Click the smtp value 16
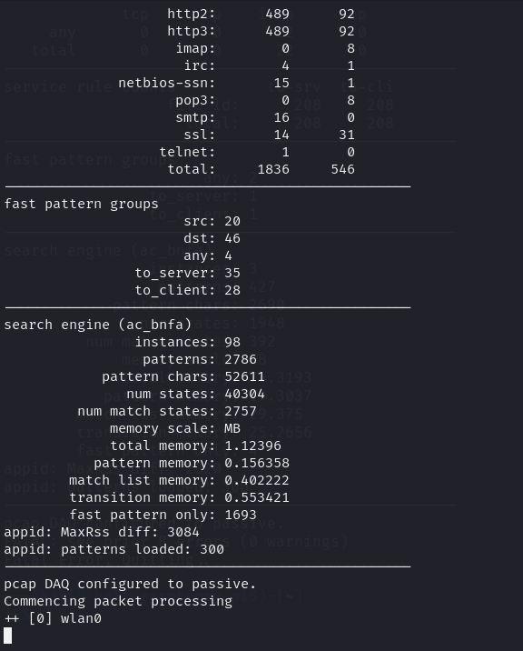Screen dimensions: 523x651 click(281, 118)
